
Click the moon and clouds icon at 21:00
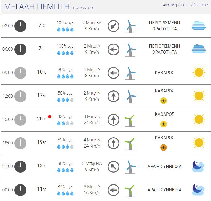pos(198,167)
